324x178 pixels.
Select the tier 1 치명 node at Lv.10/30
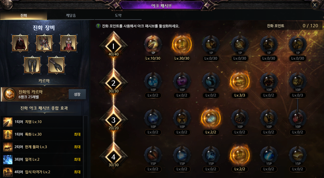(153, 44)
